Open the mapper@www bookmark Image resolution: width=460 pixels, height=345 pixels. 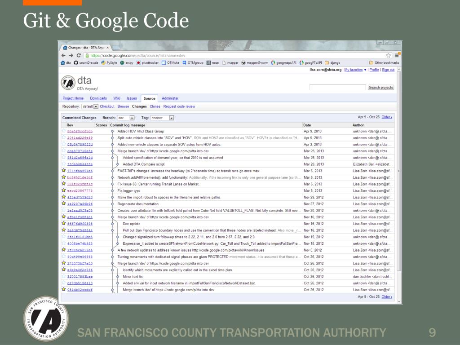[255, 62]
